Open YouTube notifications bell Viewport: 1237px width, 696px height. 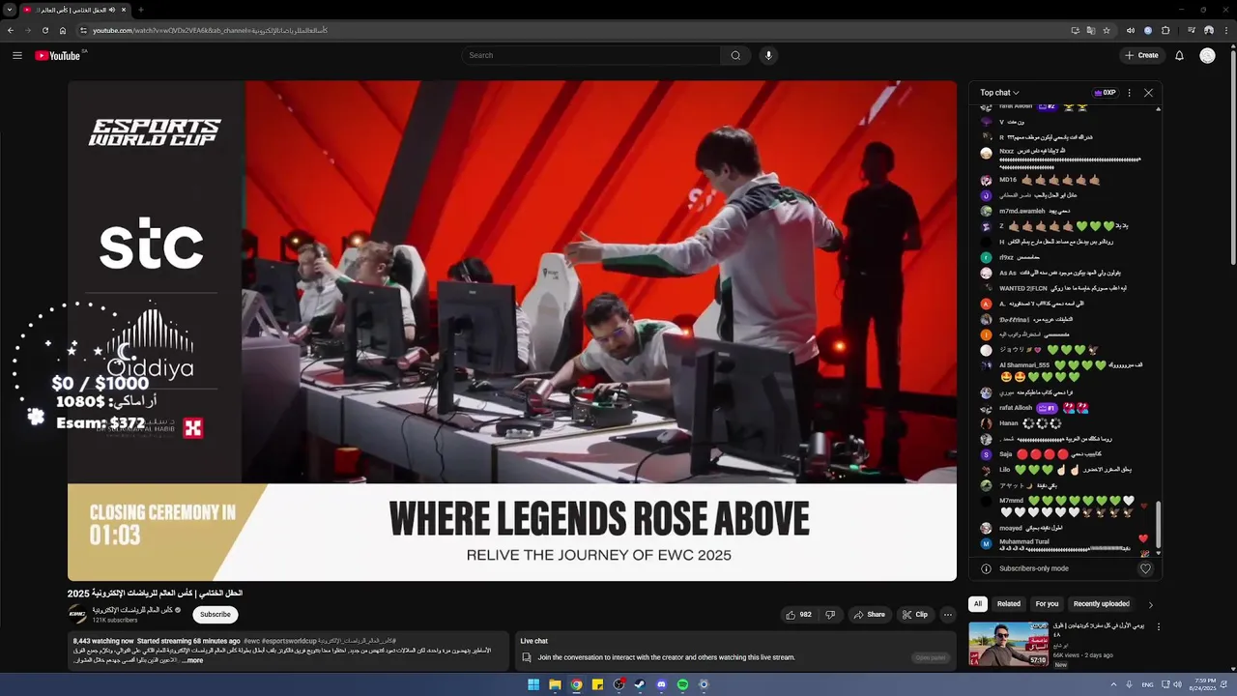[x=1179, y=55]
